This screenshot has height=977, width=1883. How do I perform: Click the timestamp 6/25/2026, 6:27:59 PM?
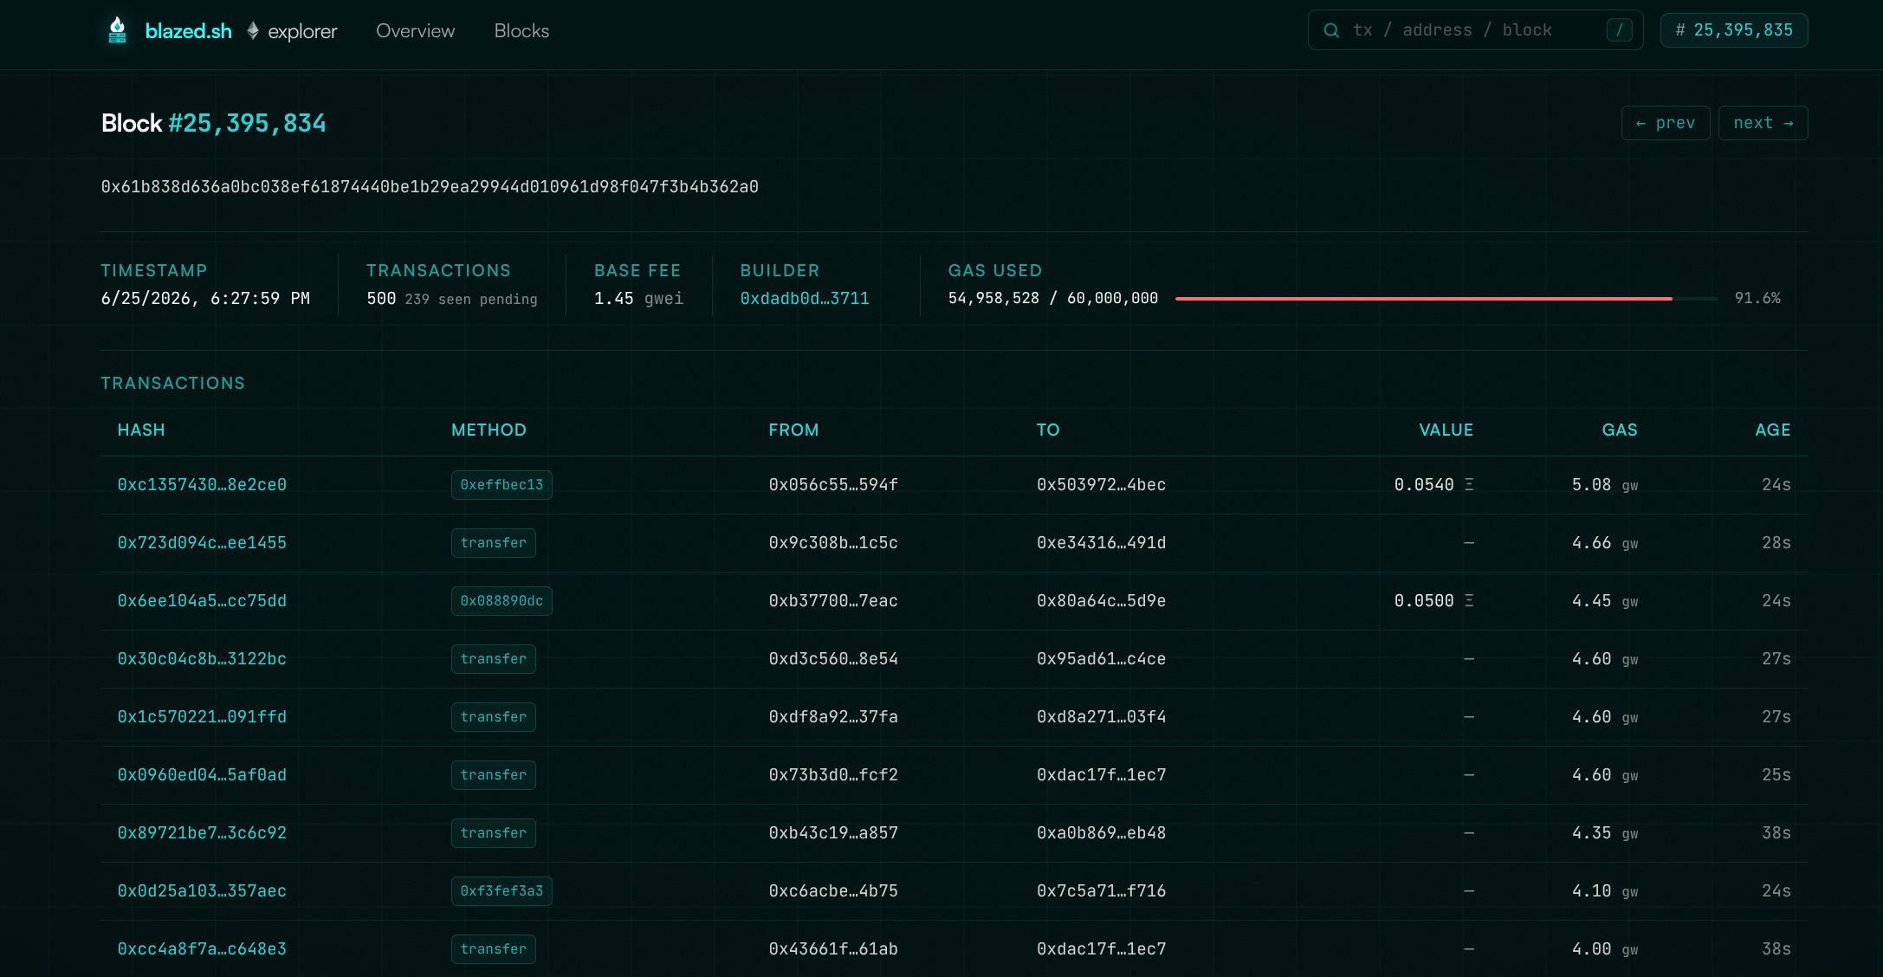click(205, 299)
